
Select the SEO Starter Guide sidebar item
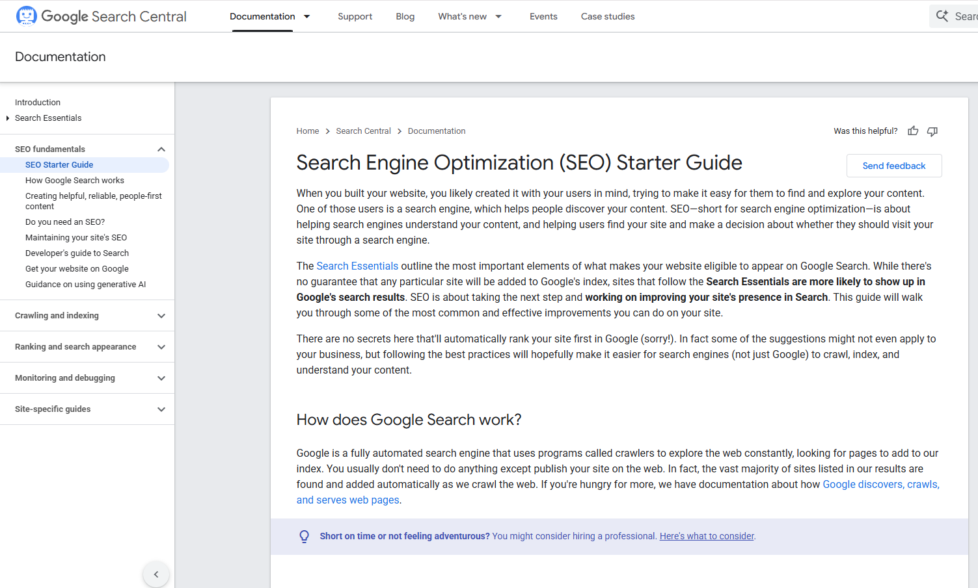click(59, 164)
